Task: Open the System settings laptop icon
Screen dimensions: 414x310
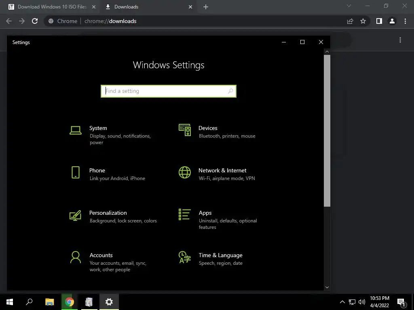Action: coord(76,130)
